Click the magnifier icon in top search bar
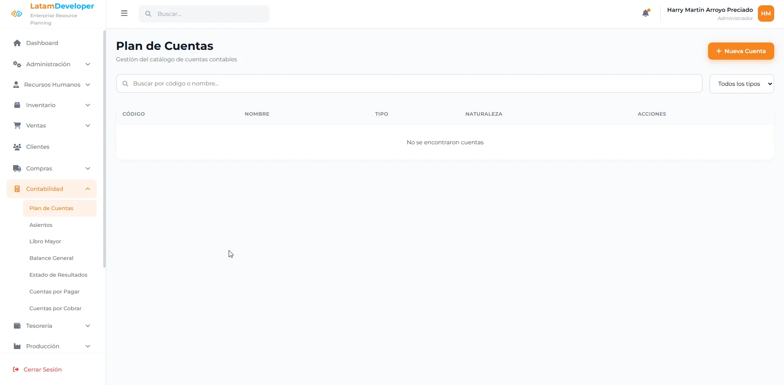784x385 pixels. (x=148, y=14)
